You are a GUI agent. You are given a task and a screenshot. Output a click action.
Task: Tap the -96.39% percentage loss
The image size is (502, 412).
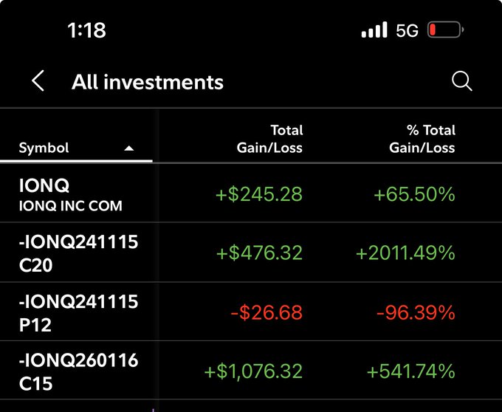416,312
